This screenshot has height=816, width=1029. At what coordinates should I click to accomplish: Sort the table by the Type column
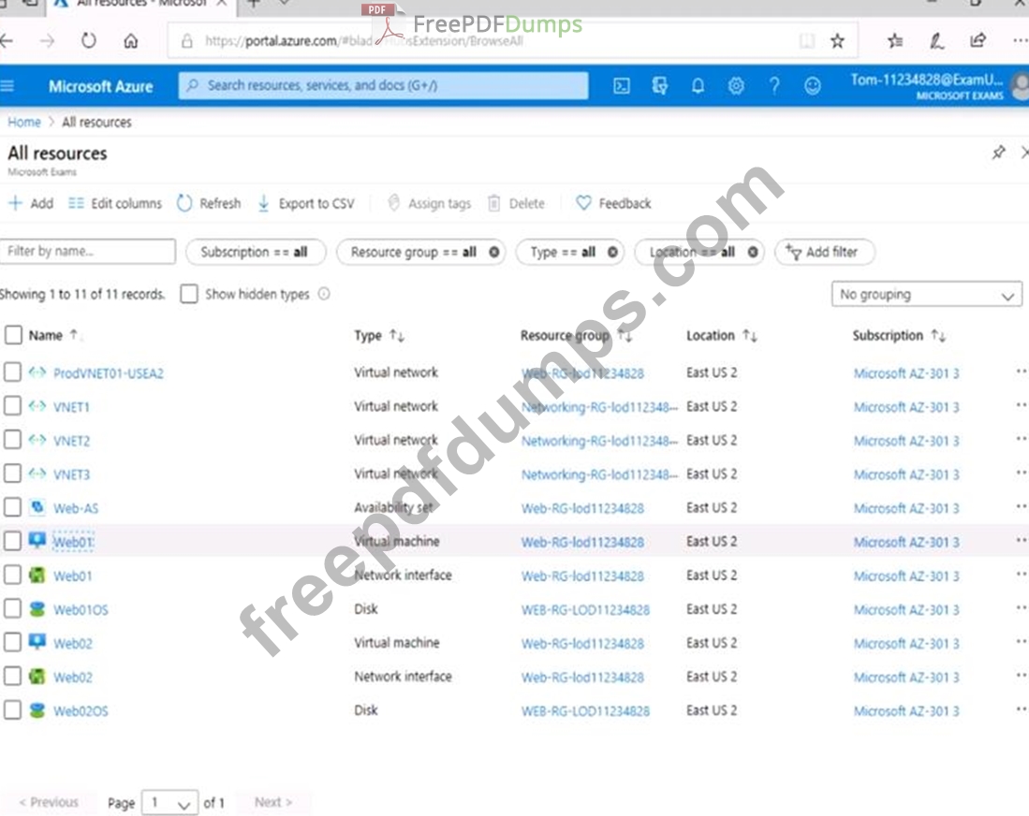coord(379,336)
